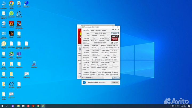The width and height of the screenshot is (192, 108).
Task: Click the BIOS export share icon
Action: point(112,43)
